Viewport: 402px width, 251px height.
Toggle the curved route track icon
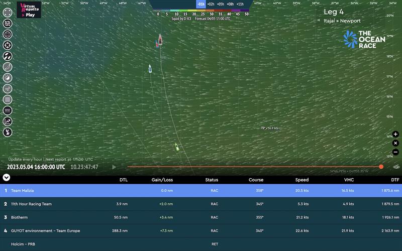pos(8,67)
